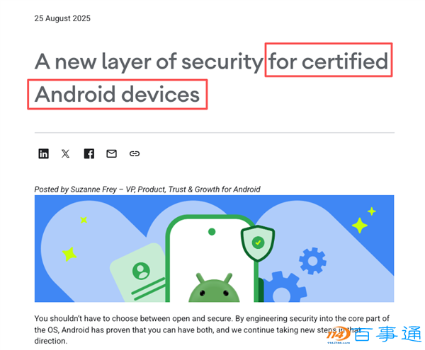
Task: Share the article via email icon
Action: click(111, 153)
